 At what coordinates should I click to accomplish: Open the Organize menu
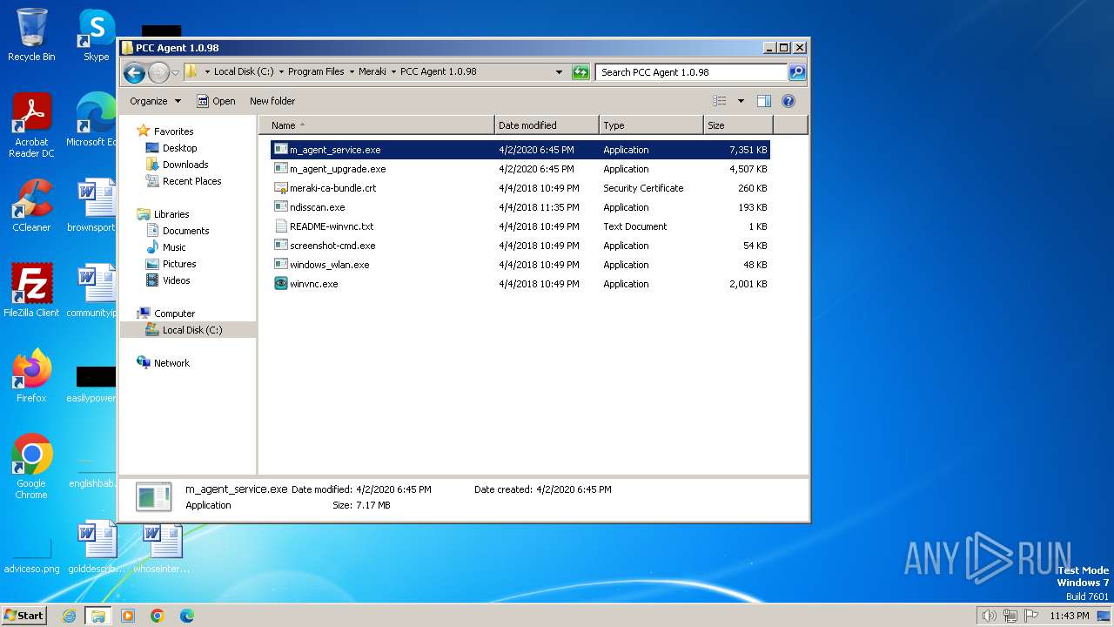(155, 101)
